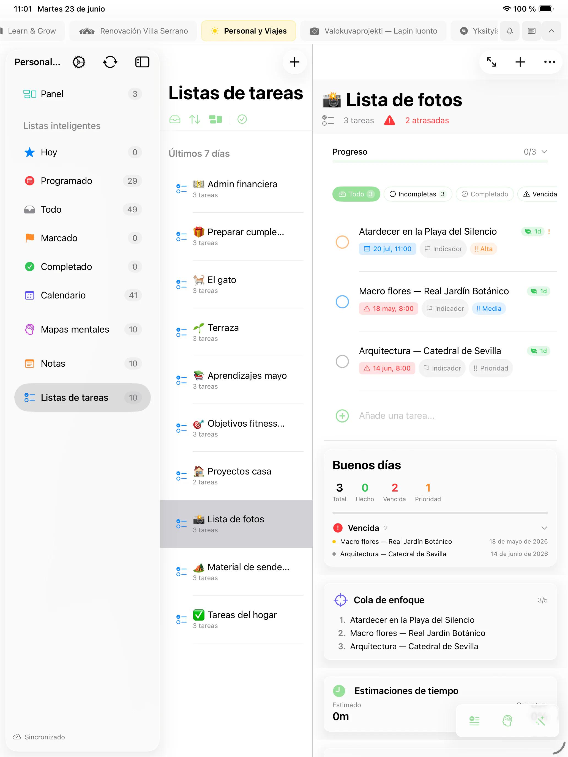This screenshot has height=757, width=568.
Task: Tap green plus circle to add a task
Action: coord(342,416)
